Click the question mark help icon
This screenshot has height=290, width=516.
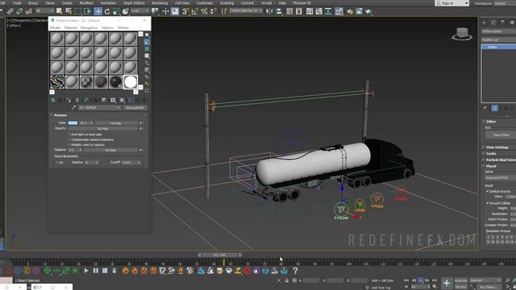(295, 271)
